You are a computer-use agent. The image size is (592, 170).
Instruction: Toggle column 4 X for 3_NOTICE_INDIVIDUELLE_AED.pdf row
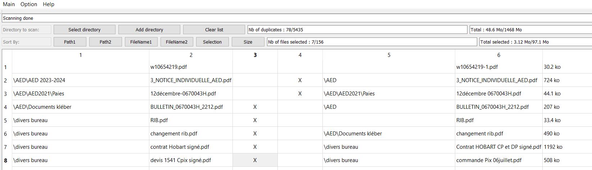[300, 80]
